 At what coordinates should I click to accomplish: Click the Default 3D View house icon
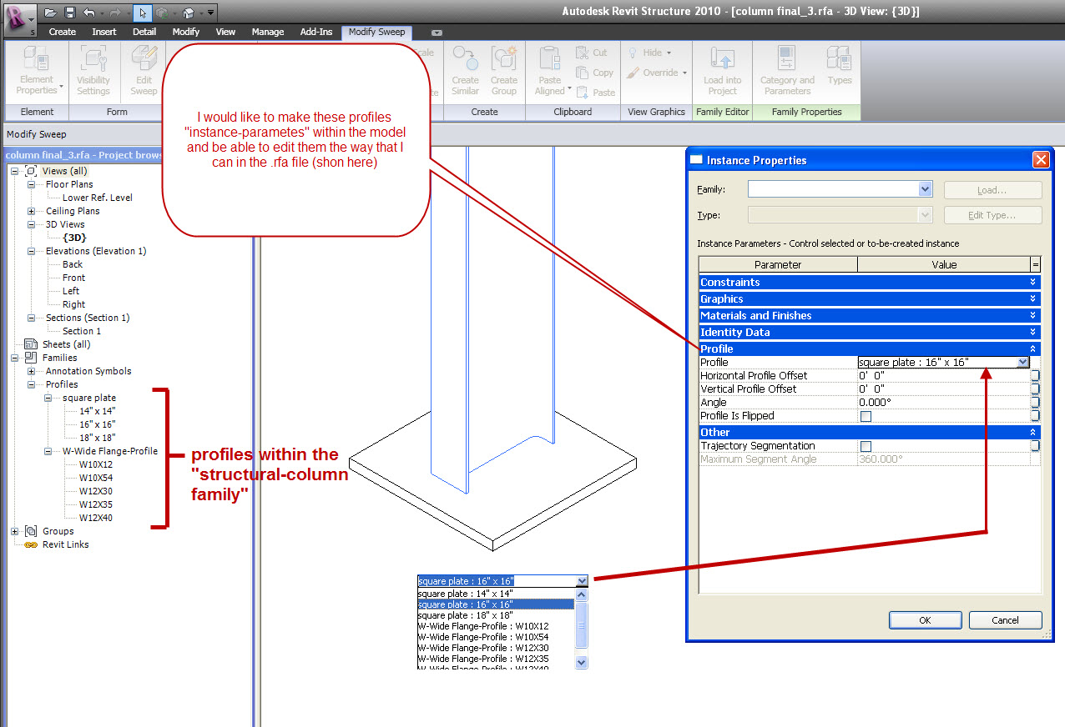pos(189,13)
